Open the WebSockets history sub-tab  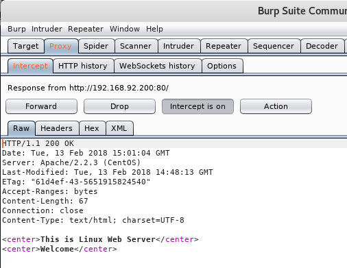(158, 66)
